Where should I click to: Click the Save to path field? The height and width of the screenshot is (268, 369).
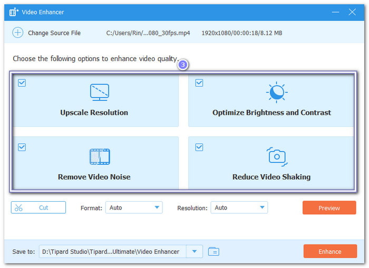[x=113, y=251]
